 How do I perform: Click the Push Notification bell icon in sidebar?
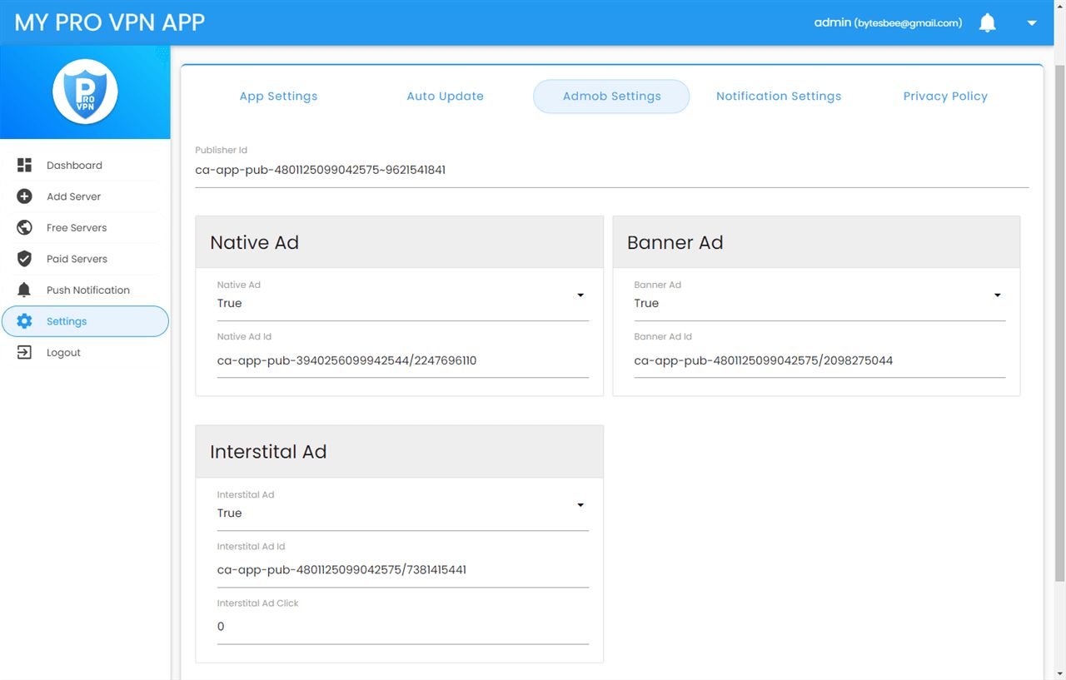click(24, 290)
